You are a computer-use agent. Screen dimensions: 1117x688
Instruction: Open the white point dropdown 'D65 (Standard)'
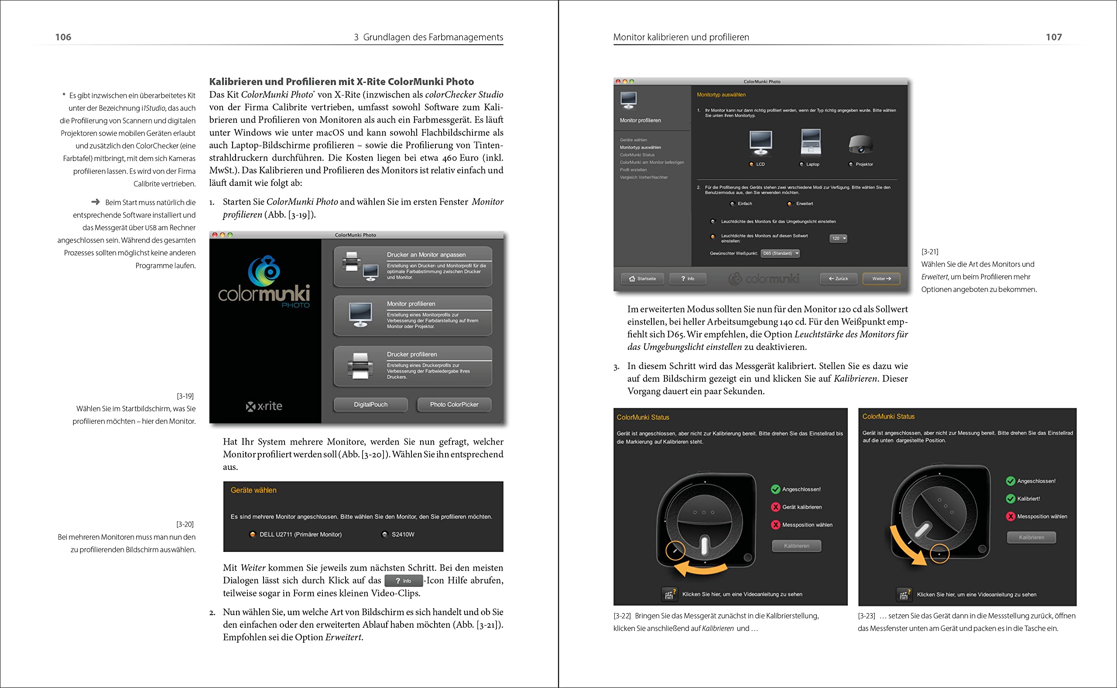(780, 253)
